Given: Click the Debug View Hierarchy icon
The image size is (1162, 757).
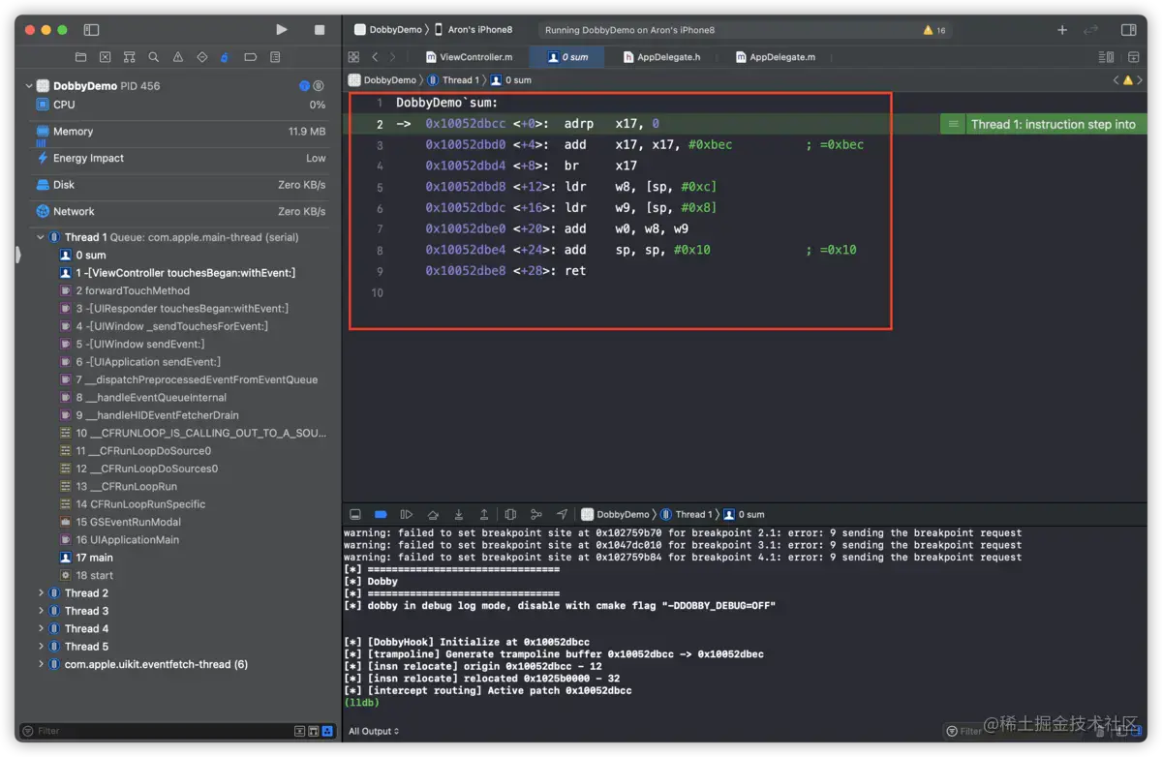Looking at the screenshot, I should (x=510, y=514).
